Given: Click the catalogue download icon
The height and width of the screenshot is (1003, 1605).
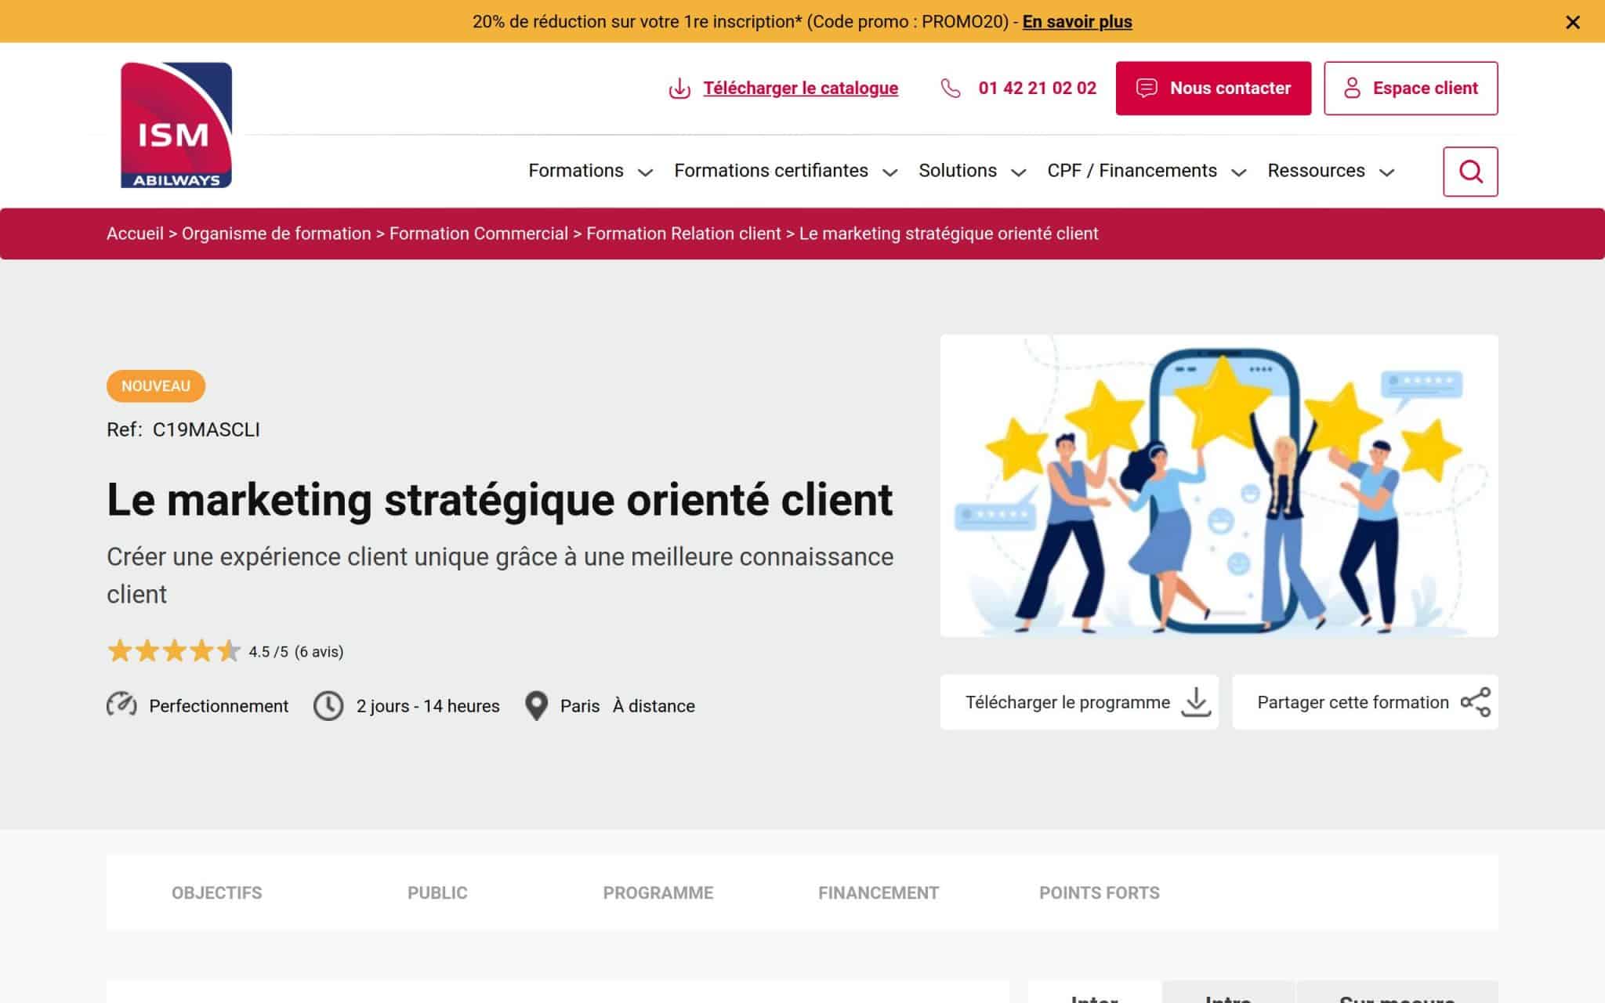Looking at the screenshot, I should point(679,89).
